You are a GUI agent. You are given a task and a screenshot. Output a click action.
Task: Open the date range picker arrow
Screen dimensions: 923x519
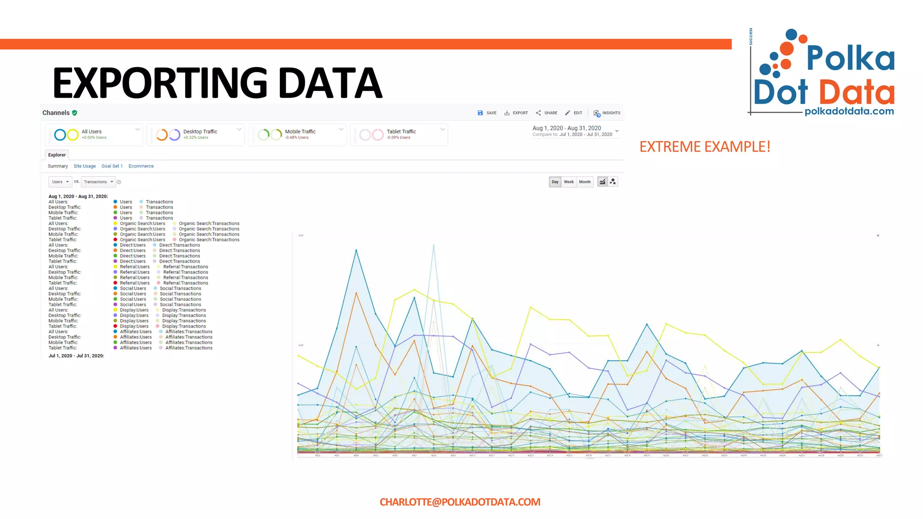(617, 131)
